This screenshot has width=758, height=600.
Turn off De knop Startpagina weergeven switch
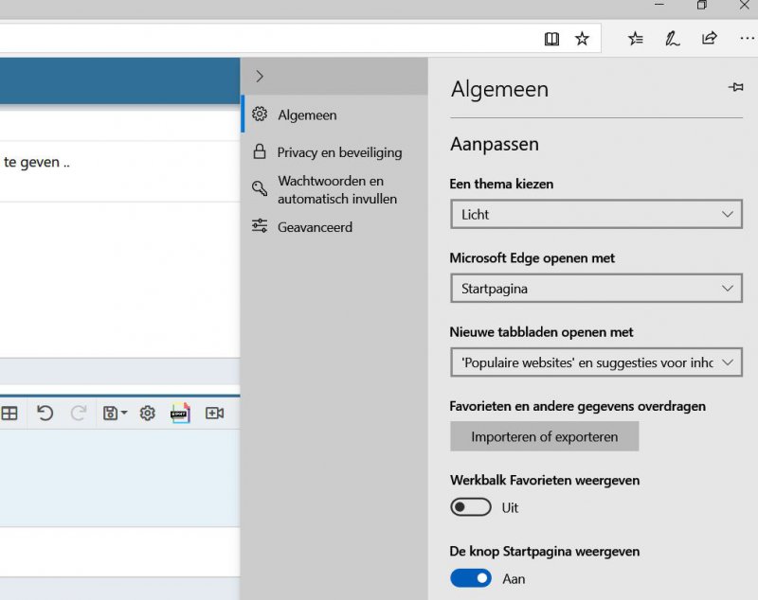[x=470, y=578]
